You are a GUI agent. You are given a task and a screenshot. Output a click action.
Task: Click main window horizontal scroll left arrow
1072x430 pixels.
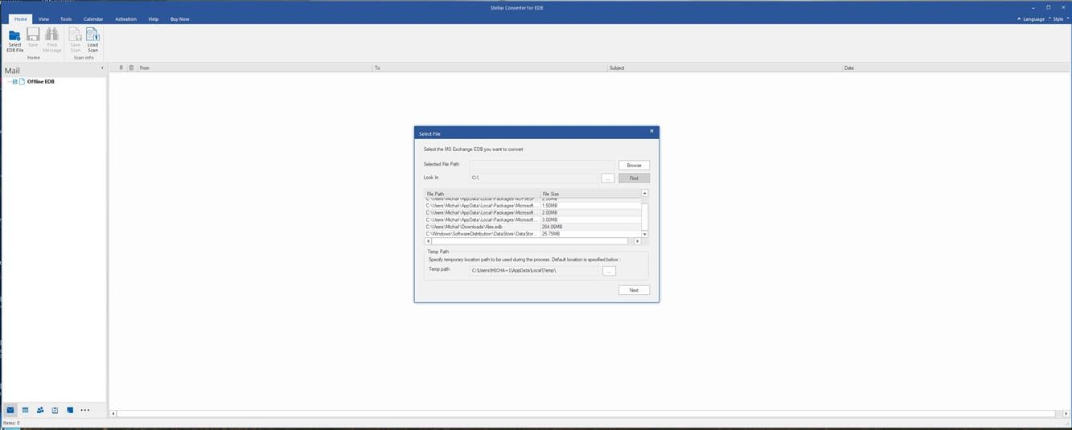tap(113, 414)
